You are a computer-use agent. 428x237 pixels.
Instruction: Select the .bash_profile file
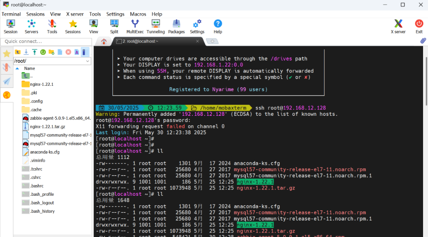pyautogui.click(x=38, y=195)
